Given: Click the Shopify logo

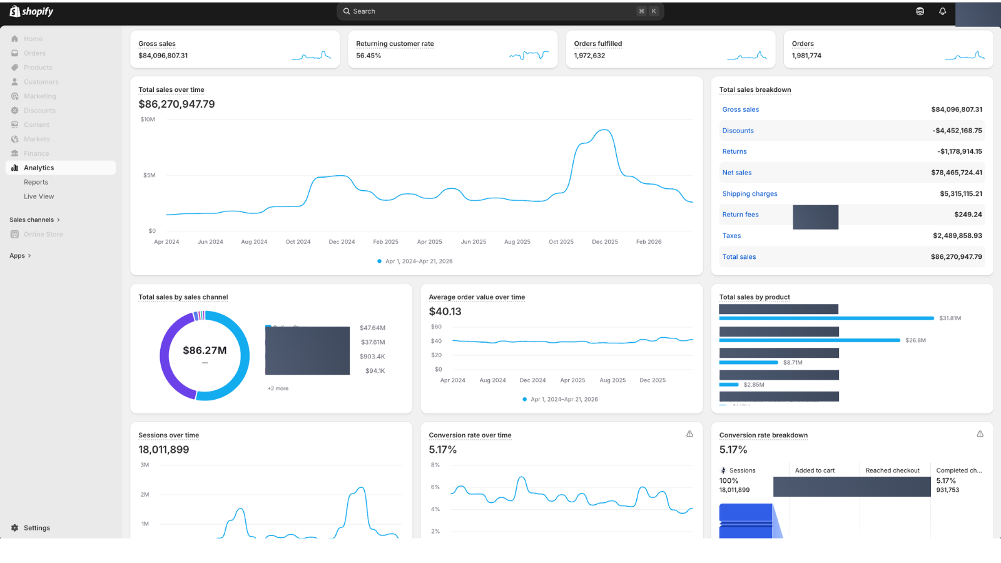Looking at the screenshot, I should [31, 11].
